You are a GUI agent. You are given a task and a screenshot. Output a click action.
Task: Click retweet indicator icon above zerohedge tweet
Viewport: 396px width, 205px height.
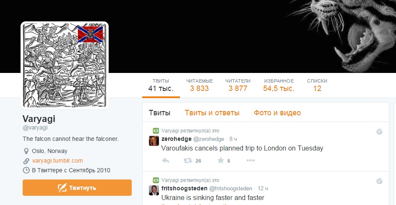pos(156,131)
